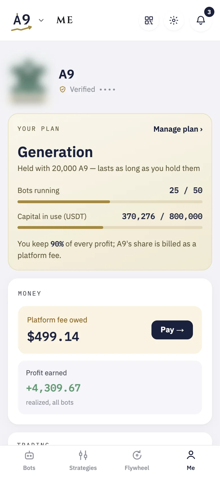Expand the dropdown chevron beside A9 logo

point(41,20)
